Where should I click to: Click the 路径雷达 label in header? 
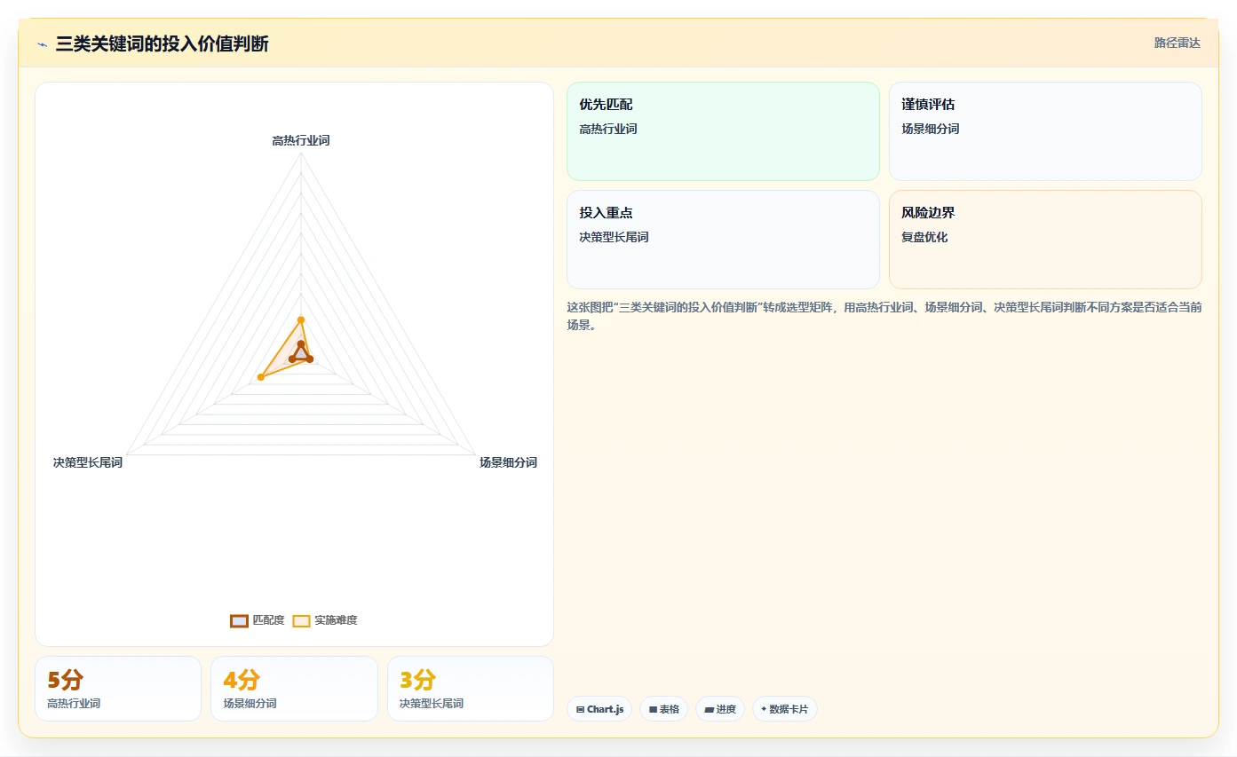[x=1178, y=43]
